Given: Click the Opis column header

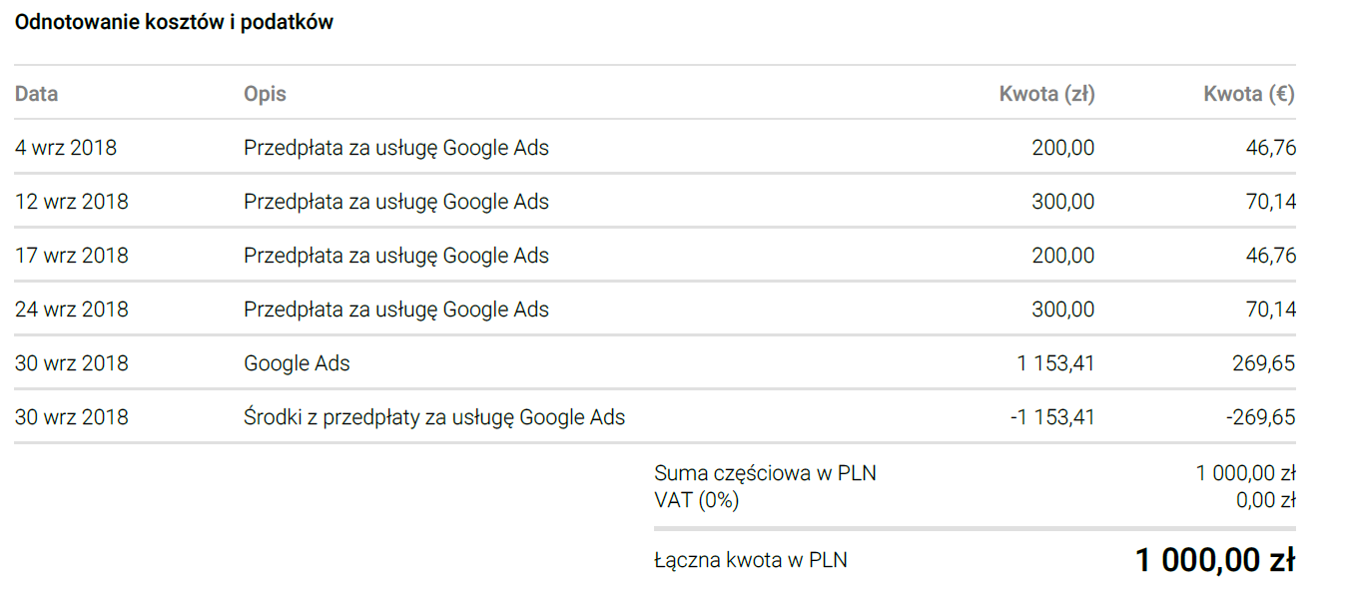Looking at the screenshot, I should pyautogui.click(x=265, y=94).
